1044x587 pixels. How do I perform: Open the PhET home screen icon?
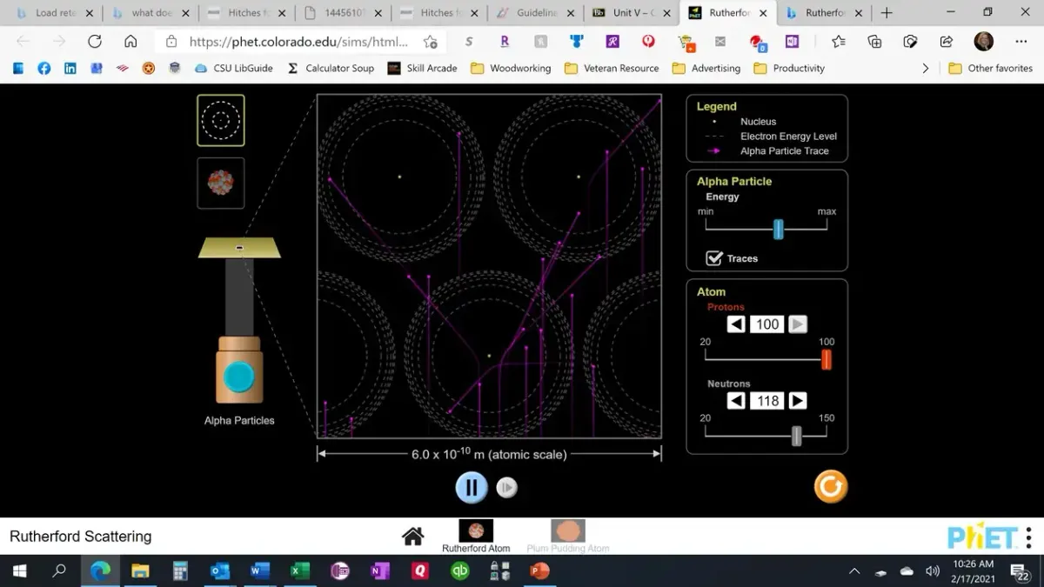click(413, 537)
